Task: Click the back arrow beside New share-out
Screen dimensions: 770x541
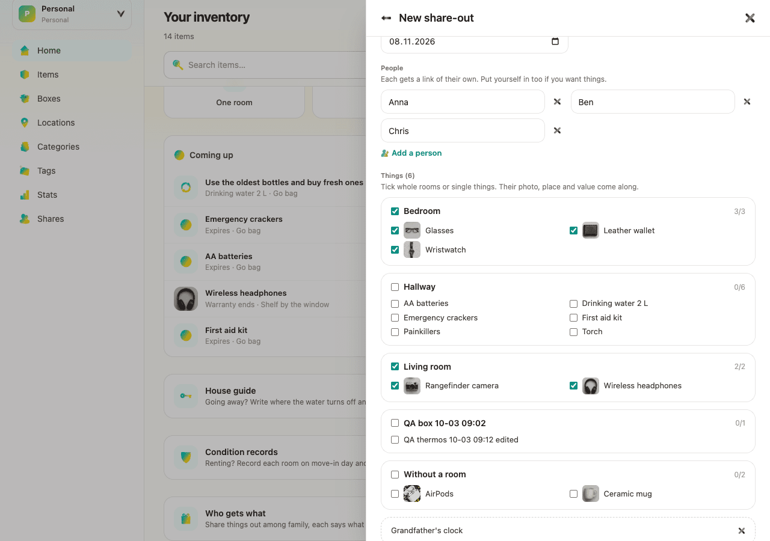Action: point(386,18)
